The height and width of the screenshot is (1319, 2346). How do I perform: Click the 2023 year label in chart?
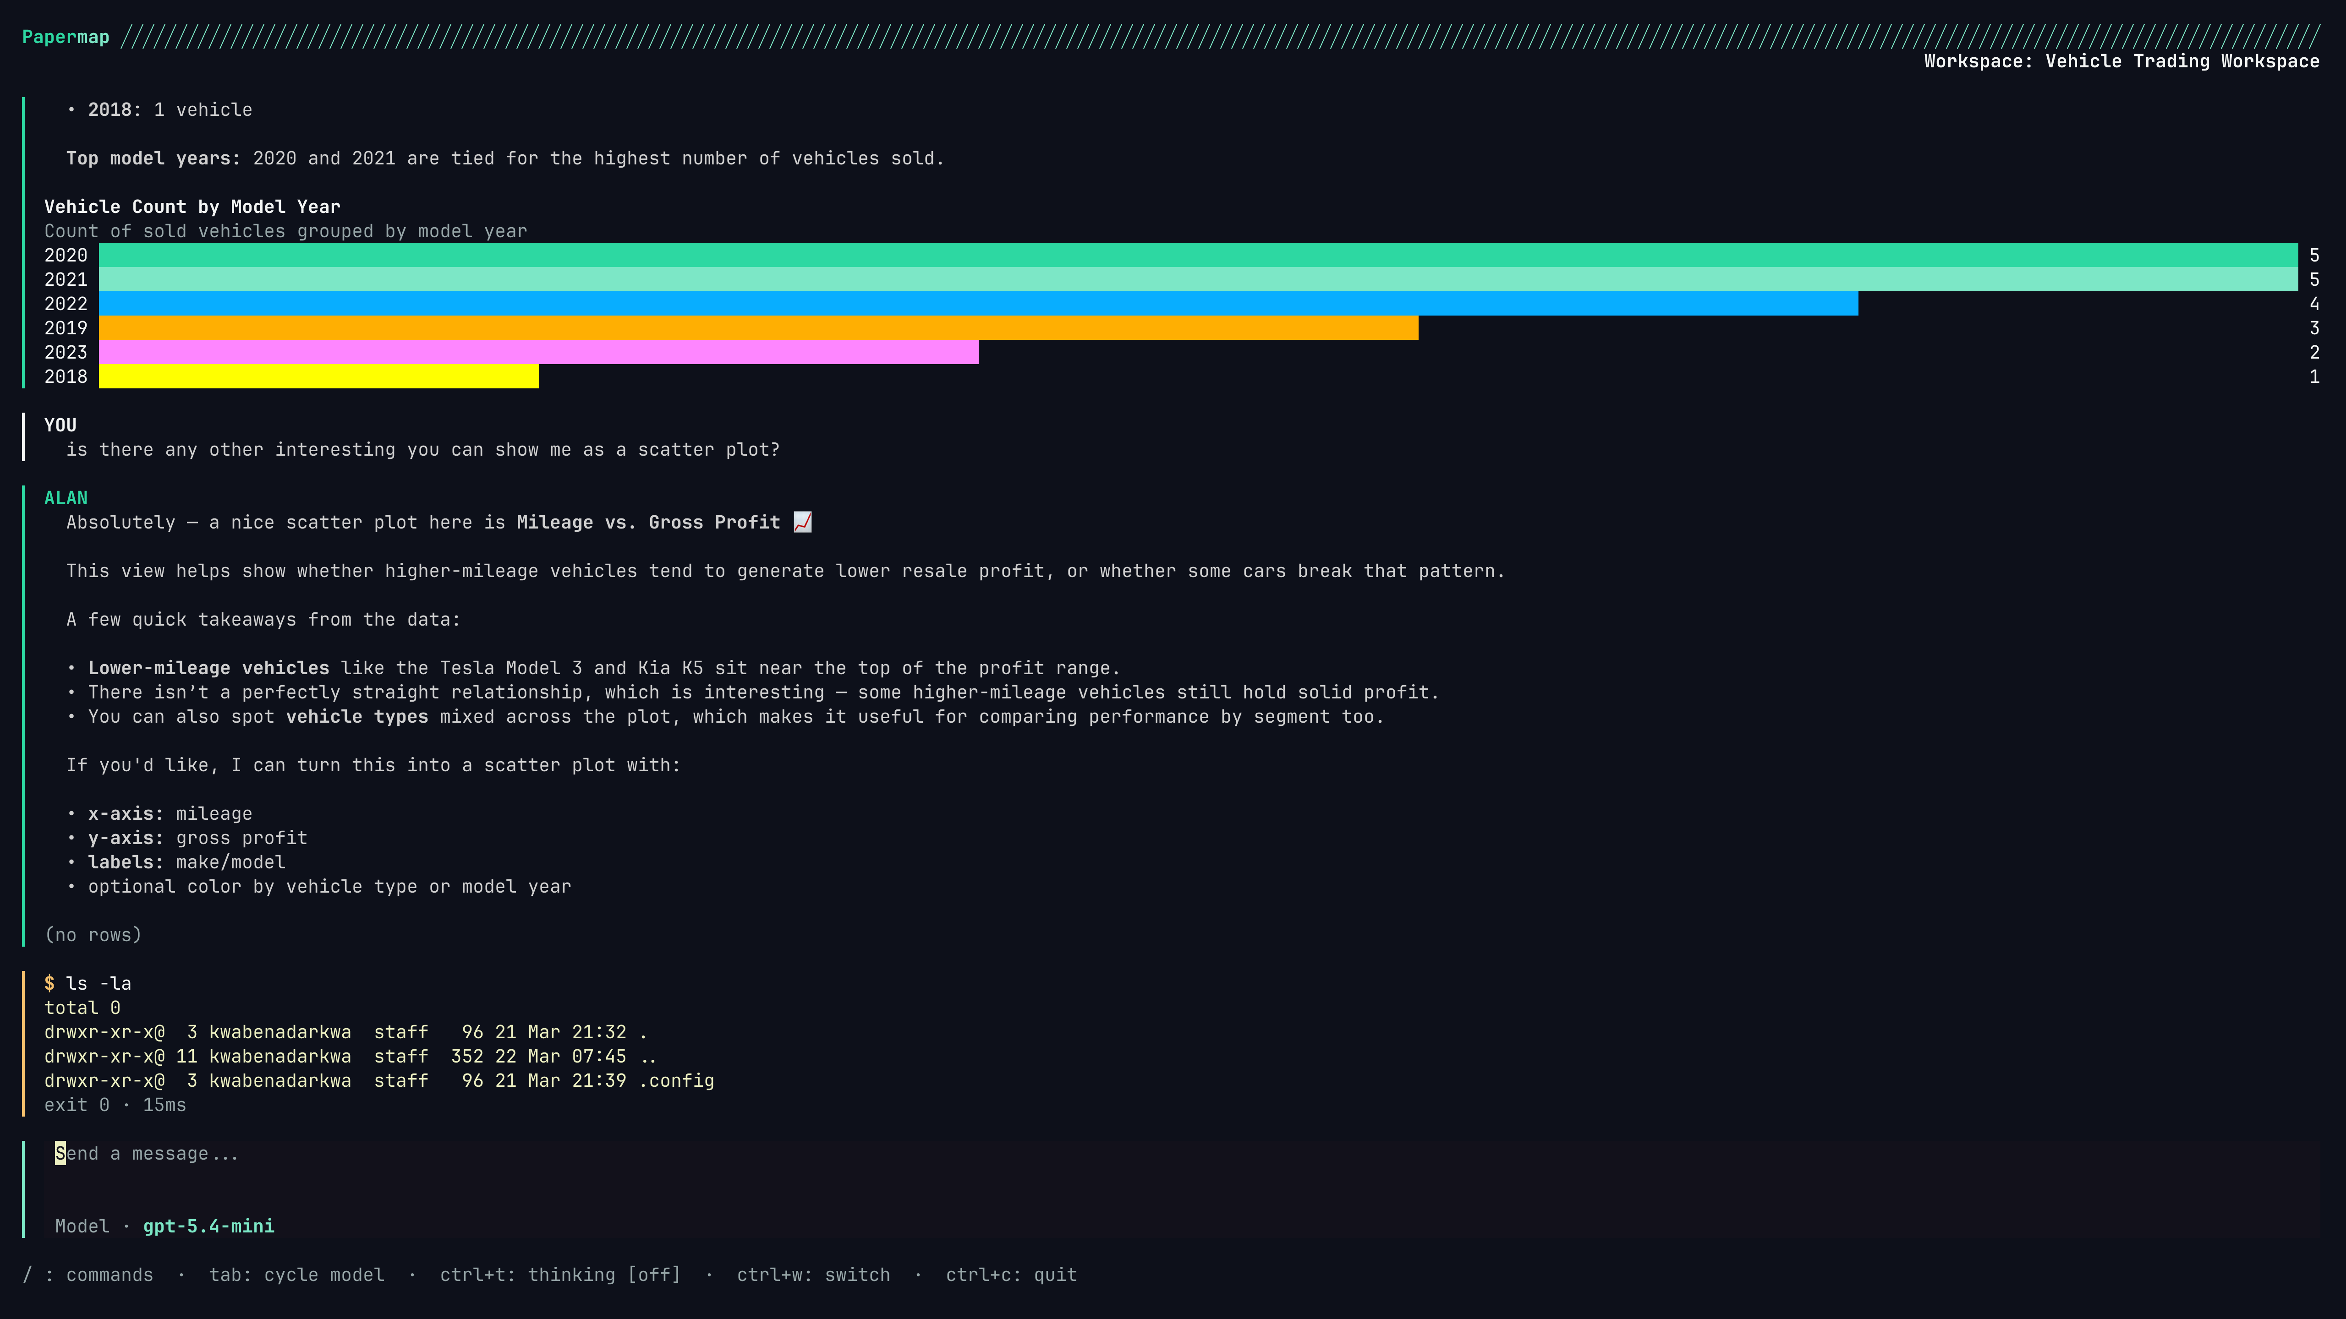66,352
